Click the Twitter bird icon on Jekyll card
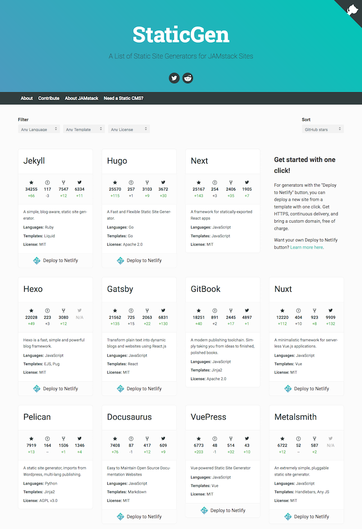Image resolution: width=362 pixels, height=529 pixels. point(80,183)
